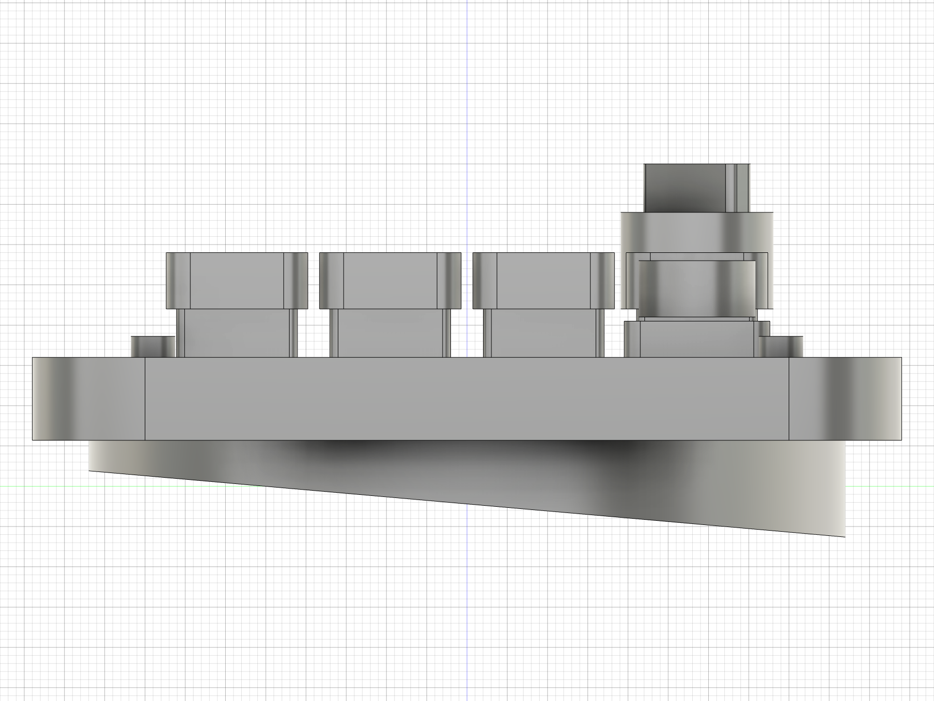Select the small cylindrical post at plate's right end

781,346
